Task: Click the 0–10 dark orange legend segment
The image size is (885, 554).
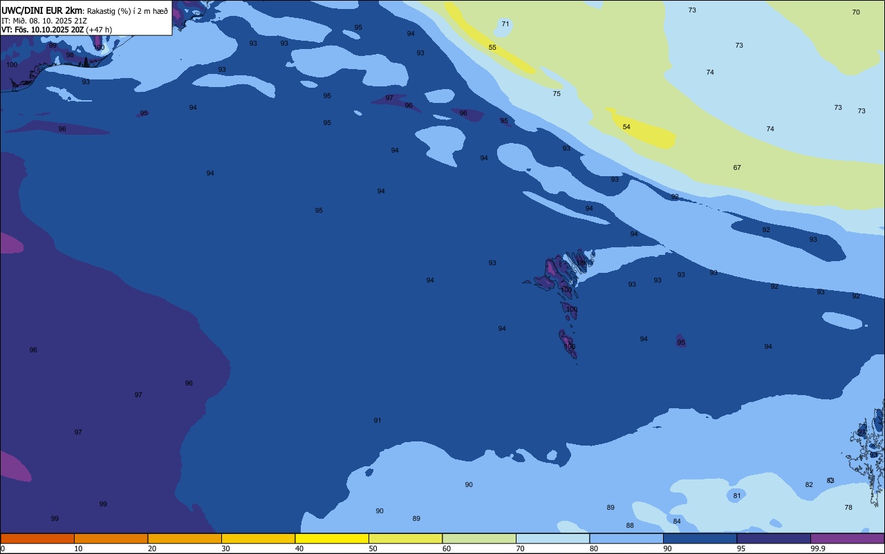Action: (x=37, y=538)
